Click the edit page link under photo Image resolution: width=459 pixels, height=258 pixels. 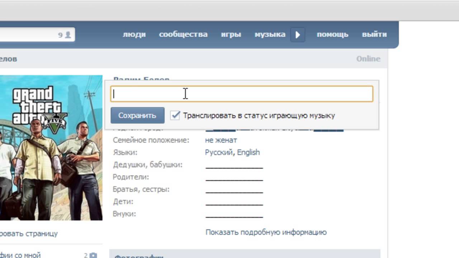click(29, 234)
